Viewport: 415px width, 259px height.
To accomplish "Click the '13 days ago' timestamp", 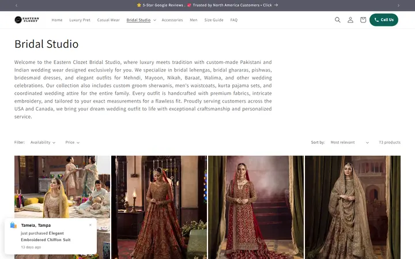I will (x=31, y=247).
